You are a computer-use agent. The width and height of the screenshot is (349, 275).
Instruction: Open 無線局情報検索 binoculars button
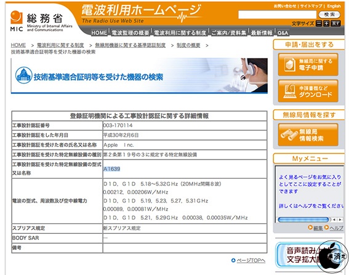(308, 134)
